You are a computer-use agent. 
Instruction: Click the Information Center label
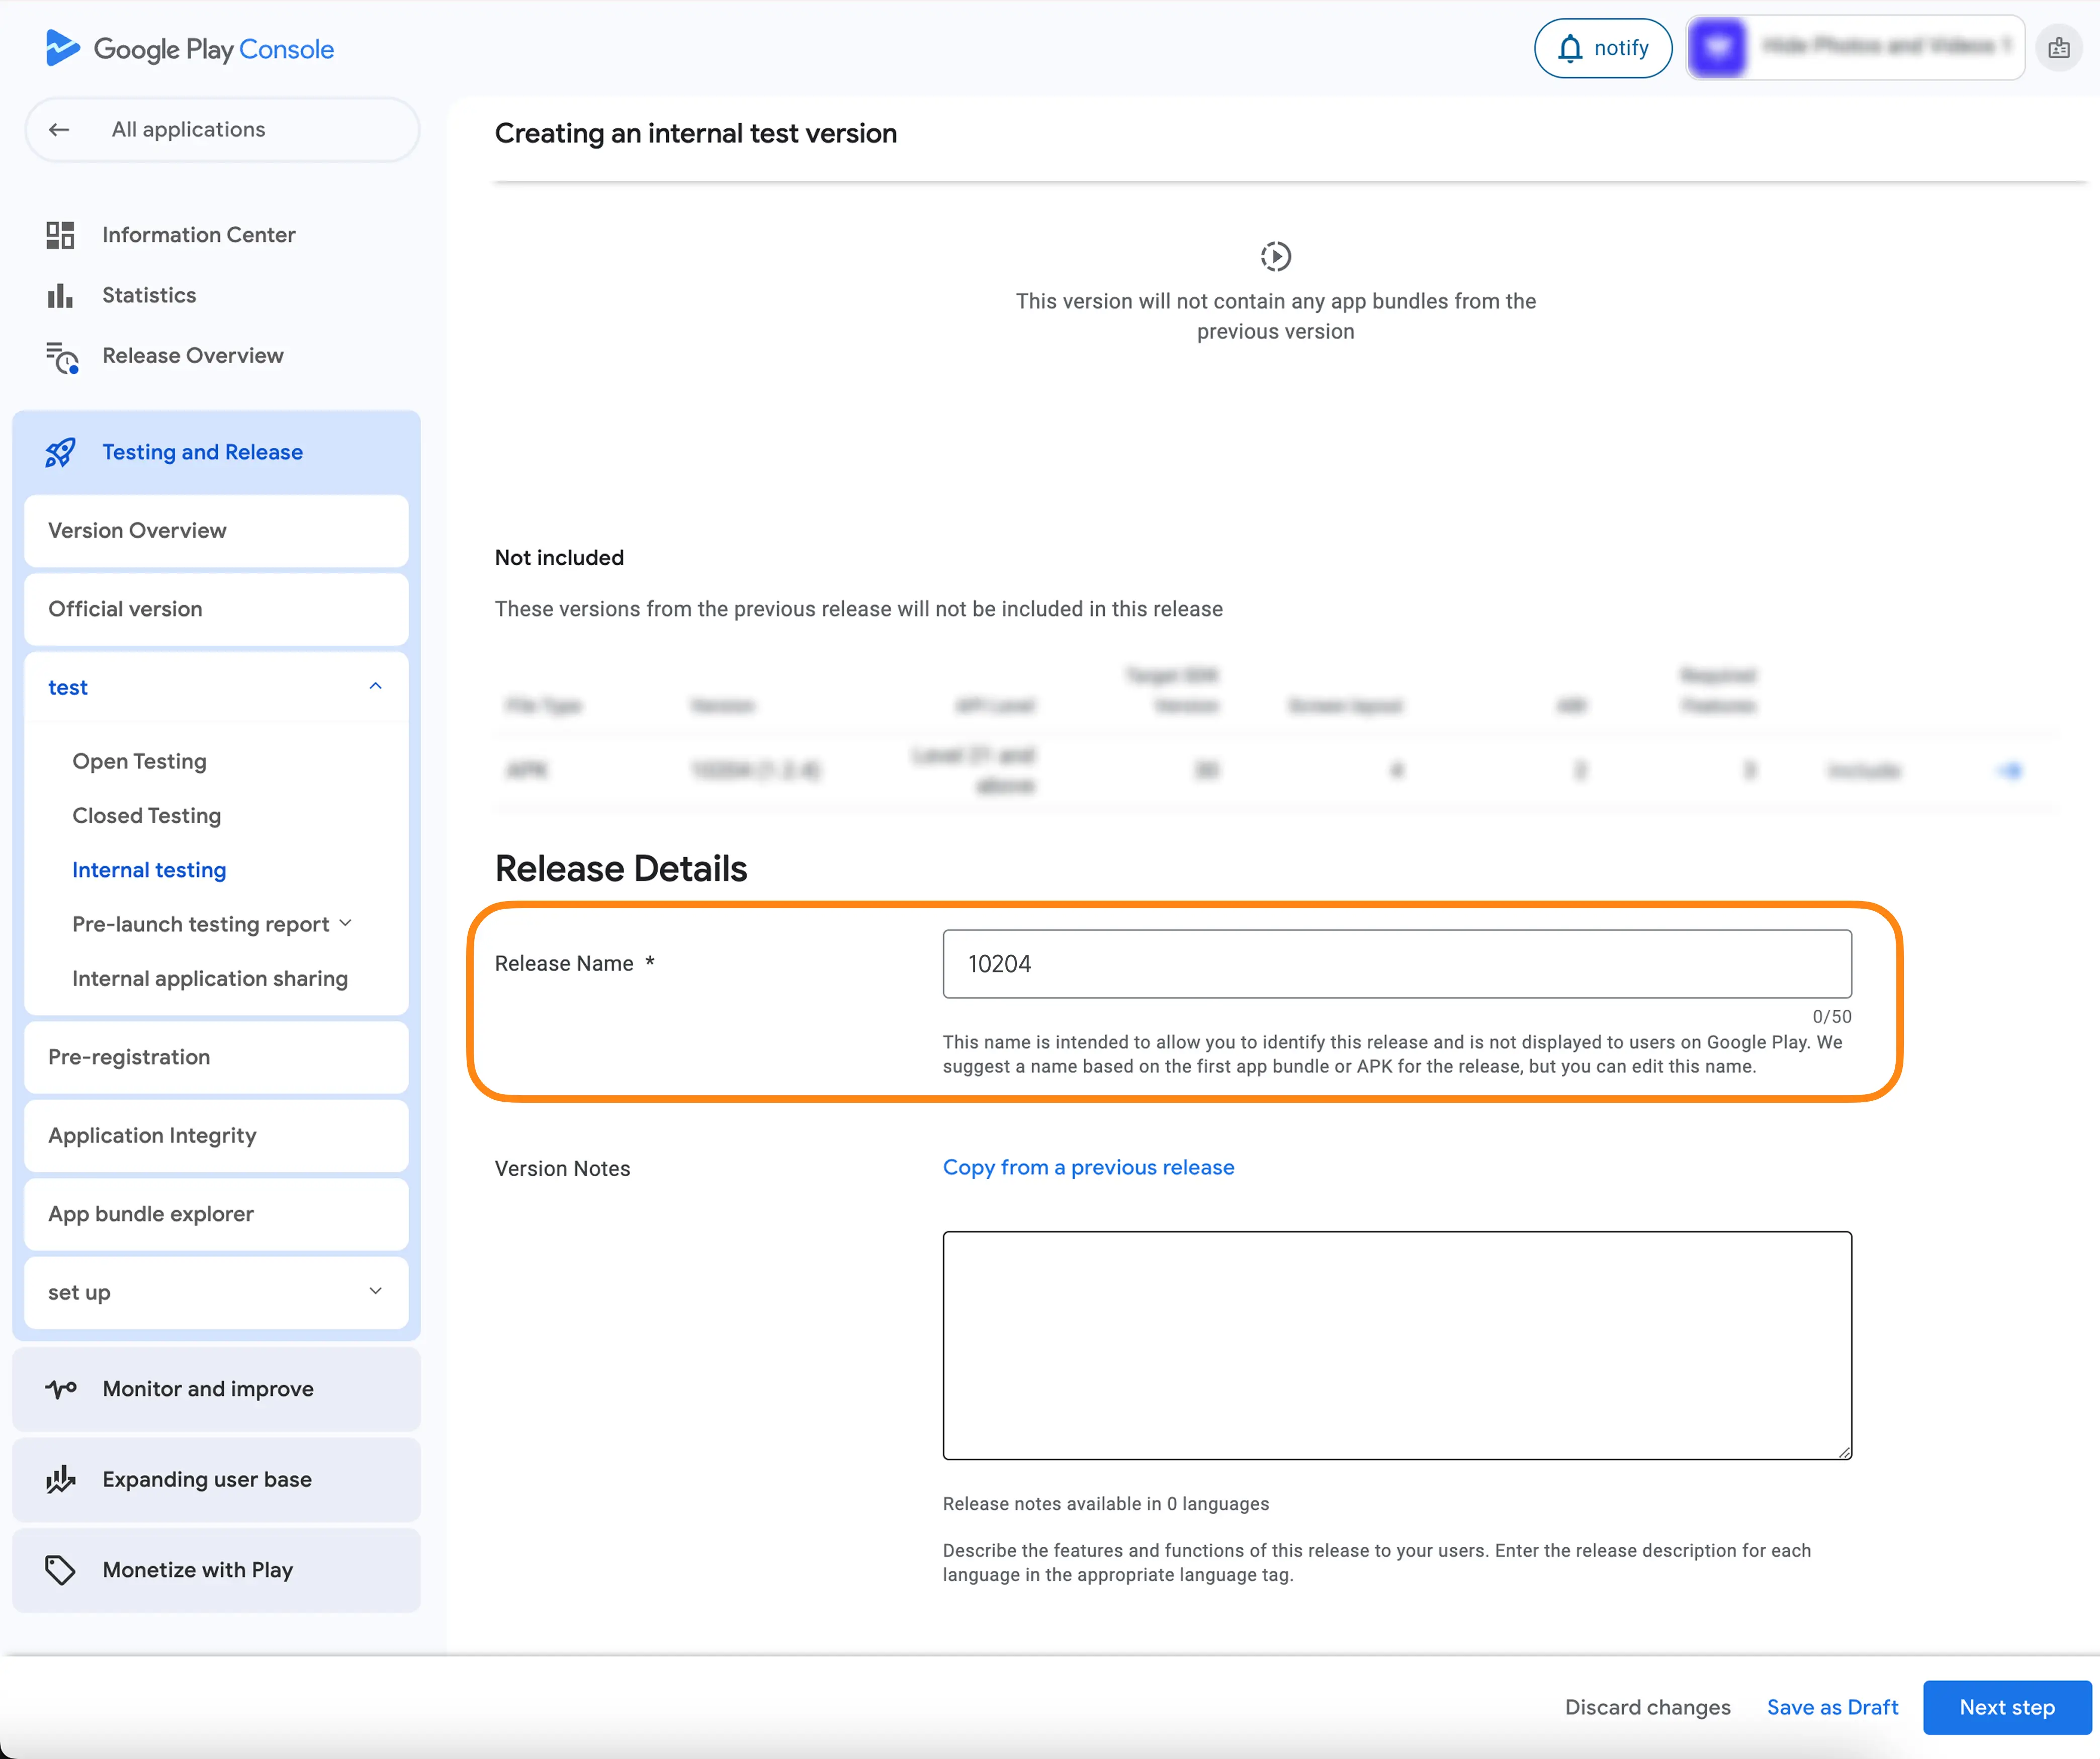pyautogui.click(x=198, y=235)
